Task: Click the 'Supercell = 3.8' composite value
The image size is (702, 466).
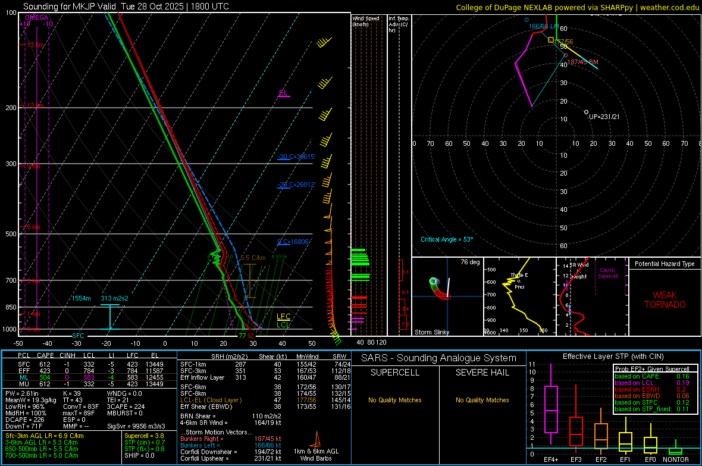Action: (x=144, y=436)
